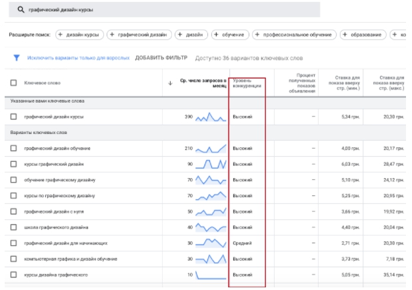Open trend sparkline for 'курсы по графическому дизайну'
The height and width of the screenshot is (290, 412).
[211, 196]
